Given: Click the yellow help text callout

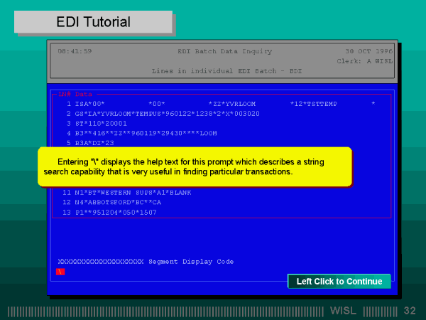Looking at the screenshot, I should click(x=194, y=167).
